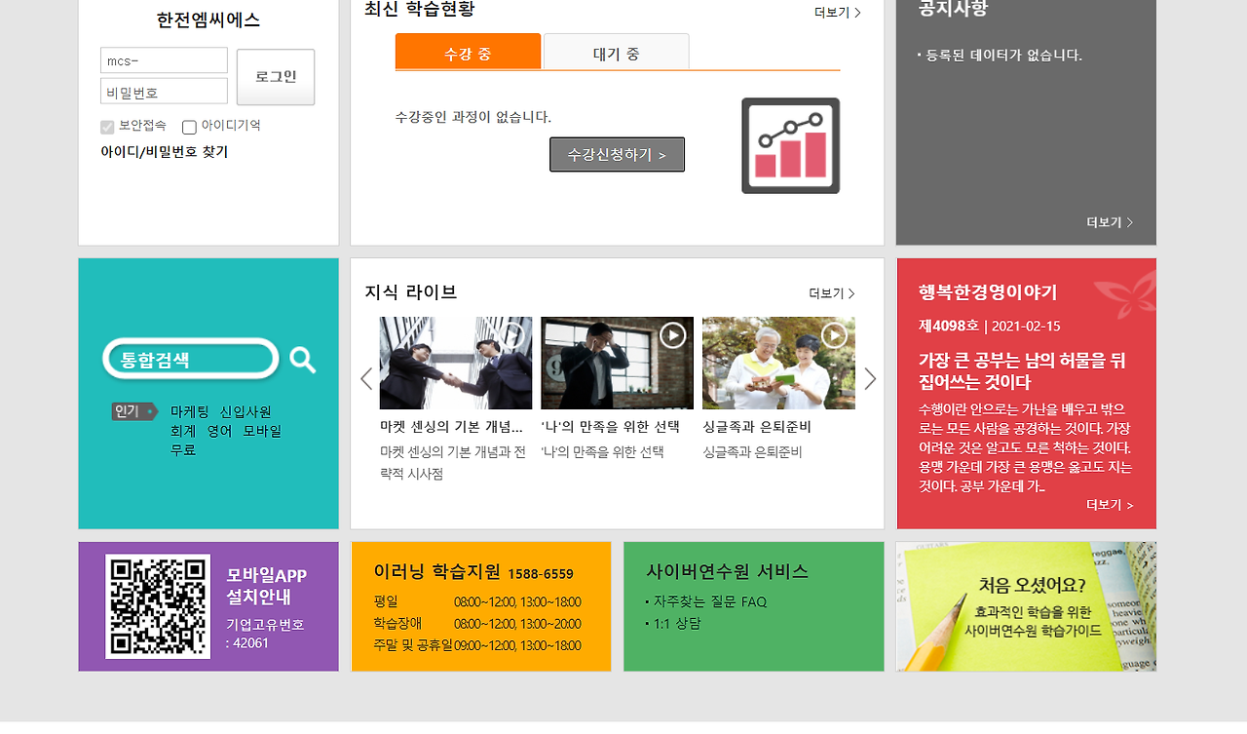The image size is (1247, 734).
Task: Go back using the carousel left arrow
Action: coord(366,378)
